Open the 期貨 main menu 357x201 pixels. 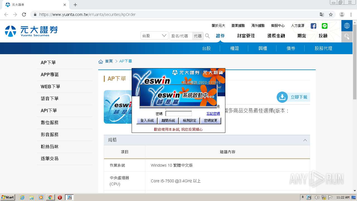pyautogui.click(x=302, y=36)
